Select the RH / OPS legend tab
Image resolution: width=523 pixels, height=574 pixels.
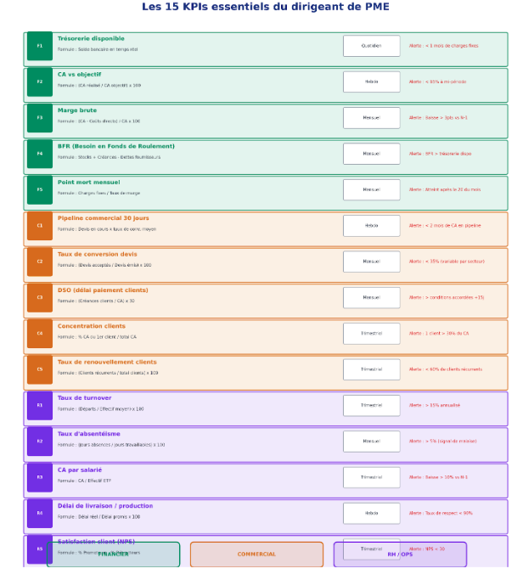click(400, 554)
